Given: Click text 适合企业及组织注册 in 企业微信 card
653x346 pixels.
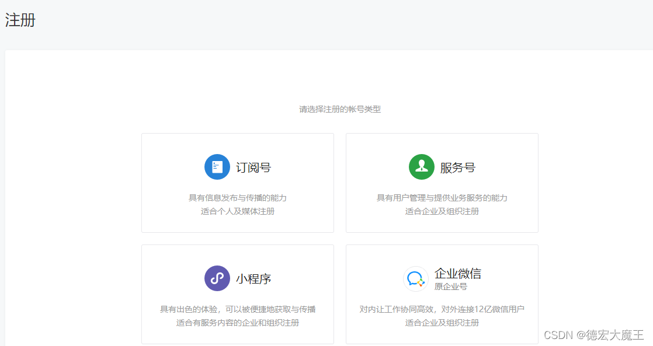Looking at the screenshot, I should click(x=442, y=323).
